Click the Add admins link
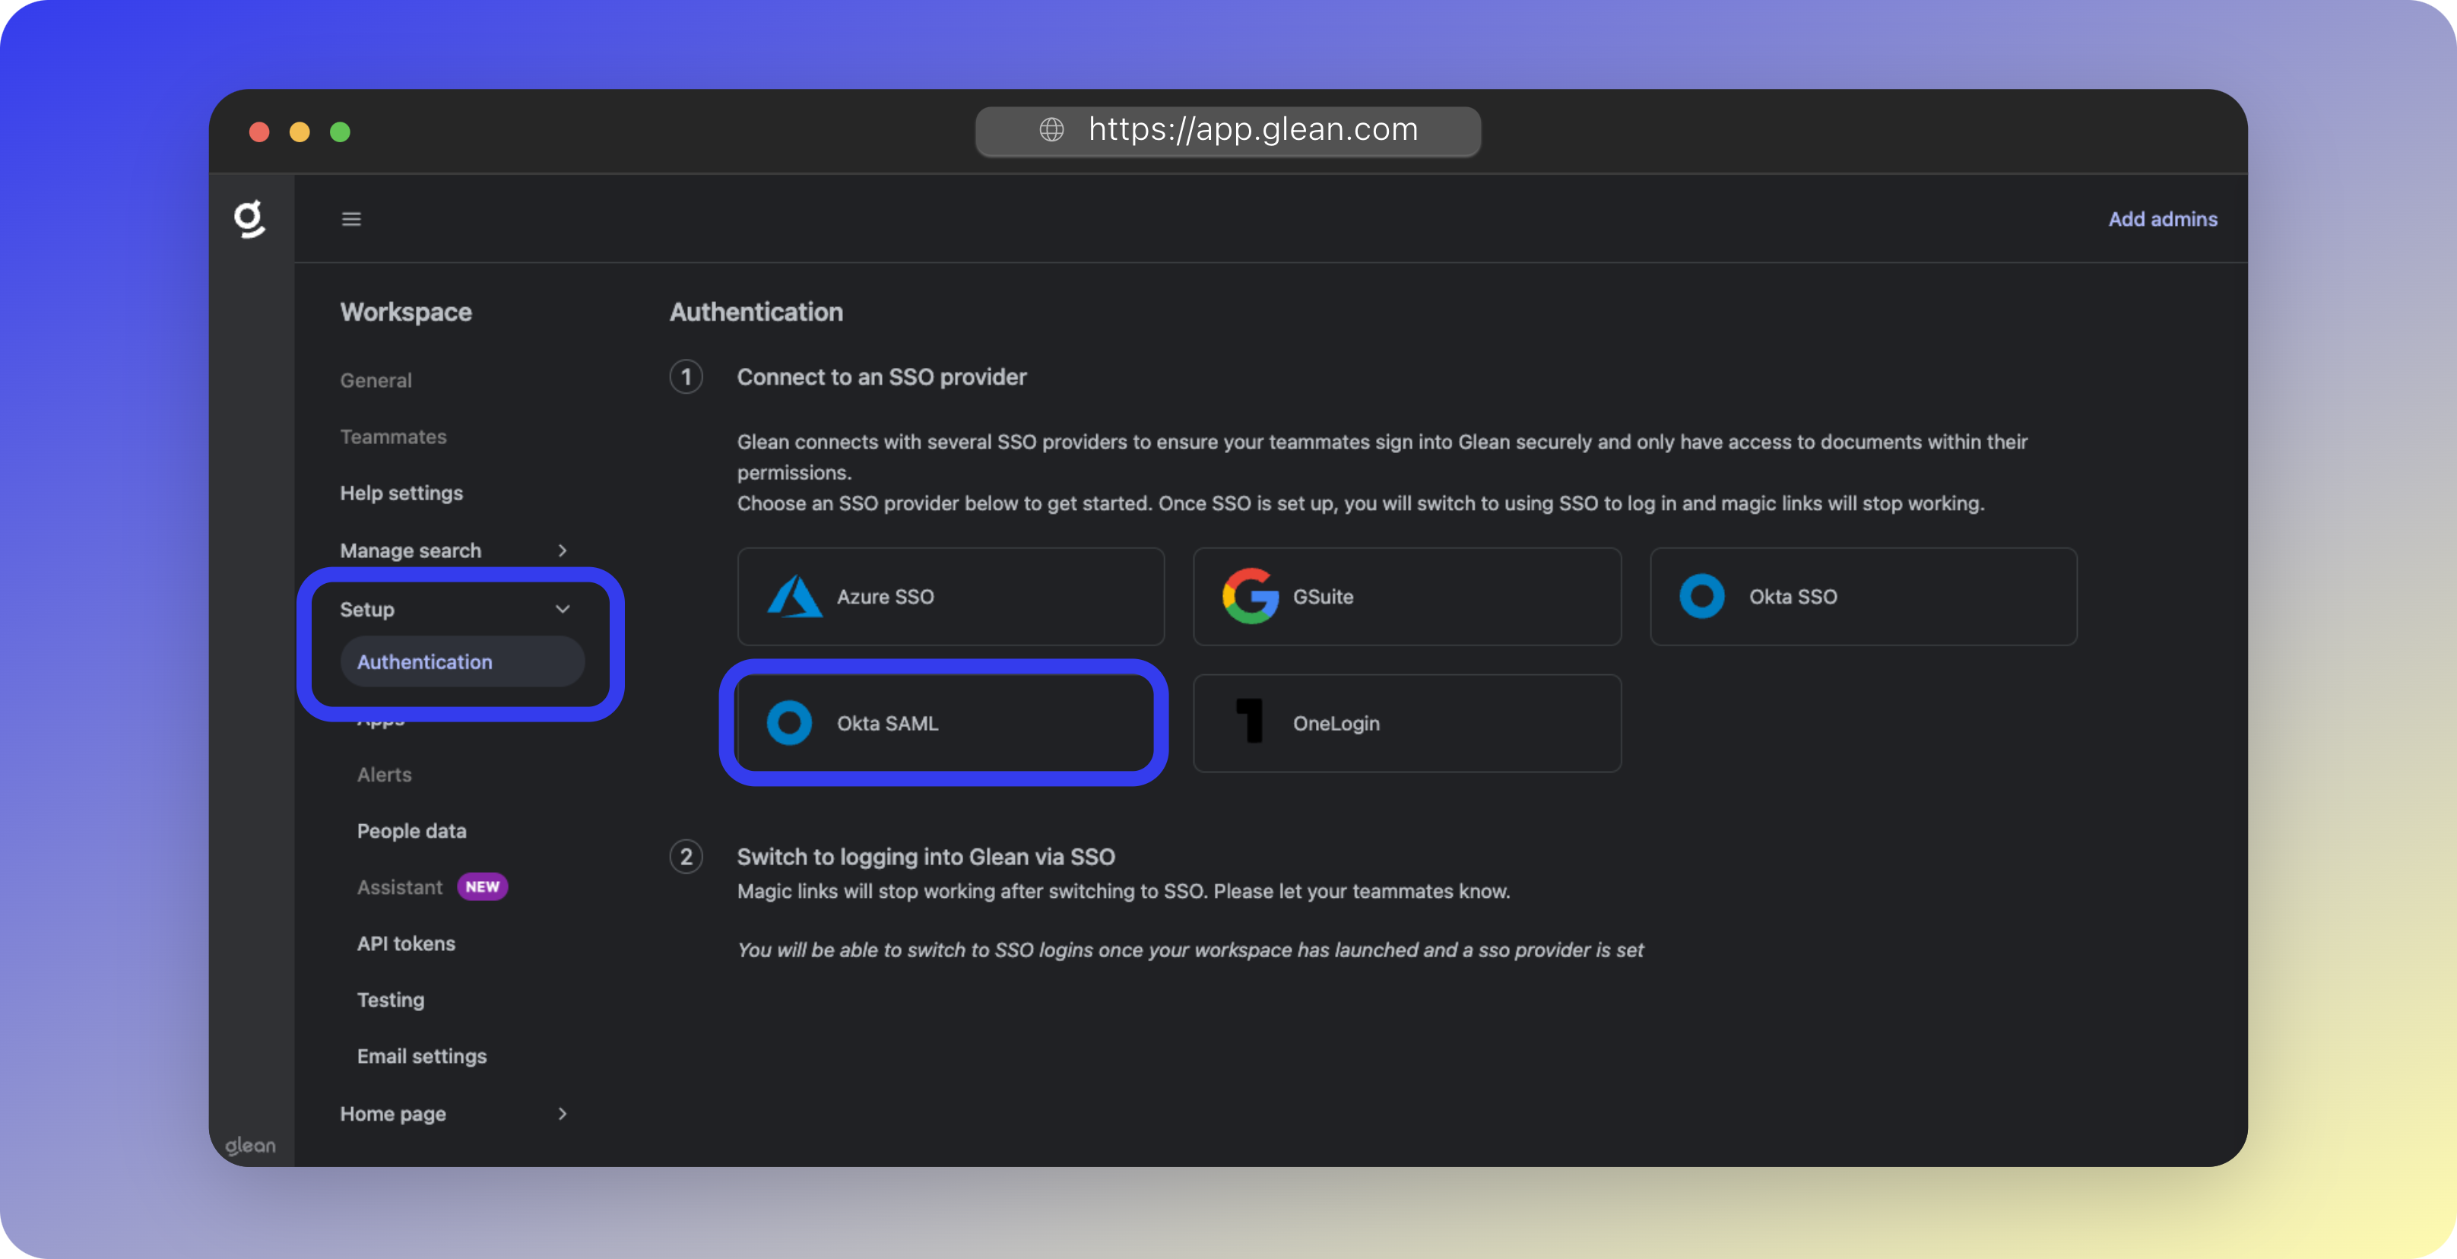The image size is (2457, 1259). [2162, 220]
